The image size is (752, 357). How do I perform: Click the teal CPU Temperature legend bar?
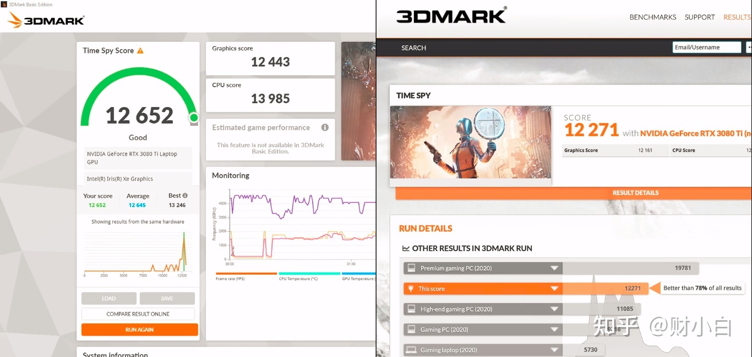coord(309,273)
